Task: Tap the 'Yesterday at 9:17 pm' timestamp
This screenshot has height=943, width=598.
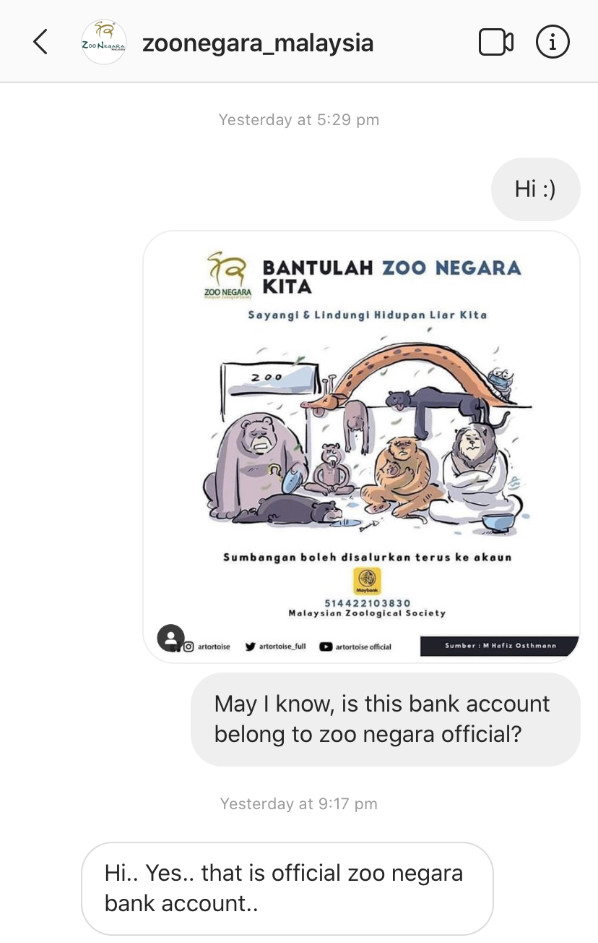Action: point(299,803)
